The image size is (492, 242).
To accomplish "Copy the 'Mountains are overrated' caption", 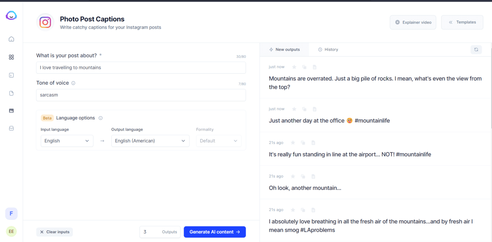I will coord(304,67).
